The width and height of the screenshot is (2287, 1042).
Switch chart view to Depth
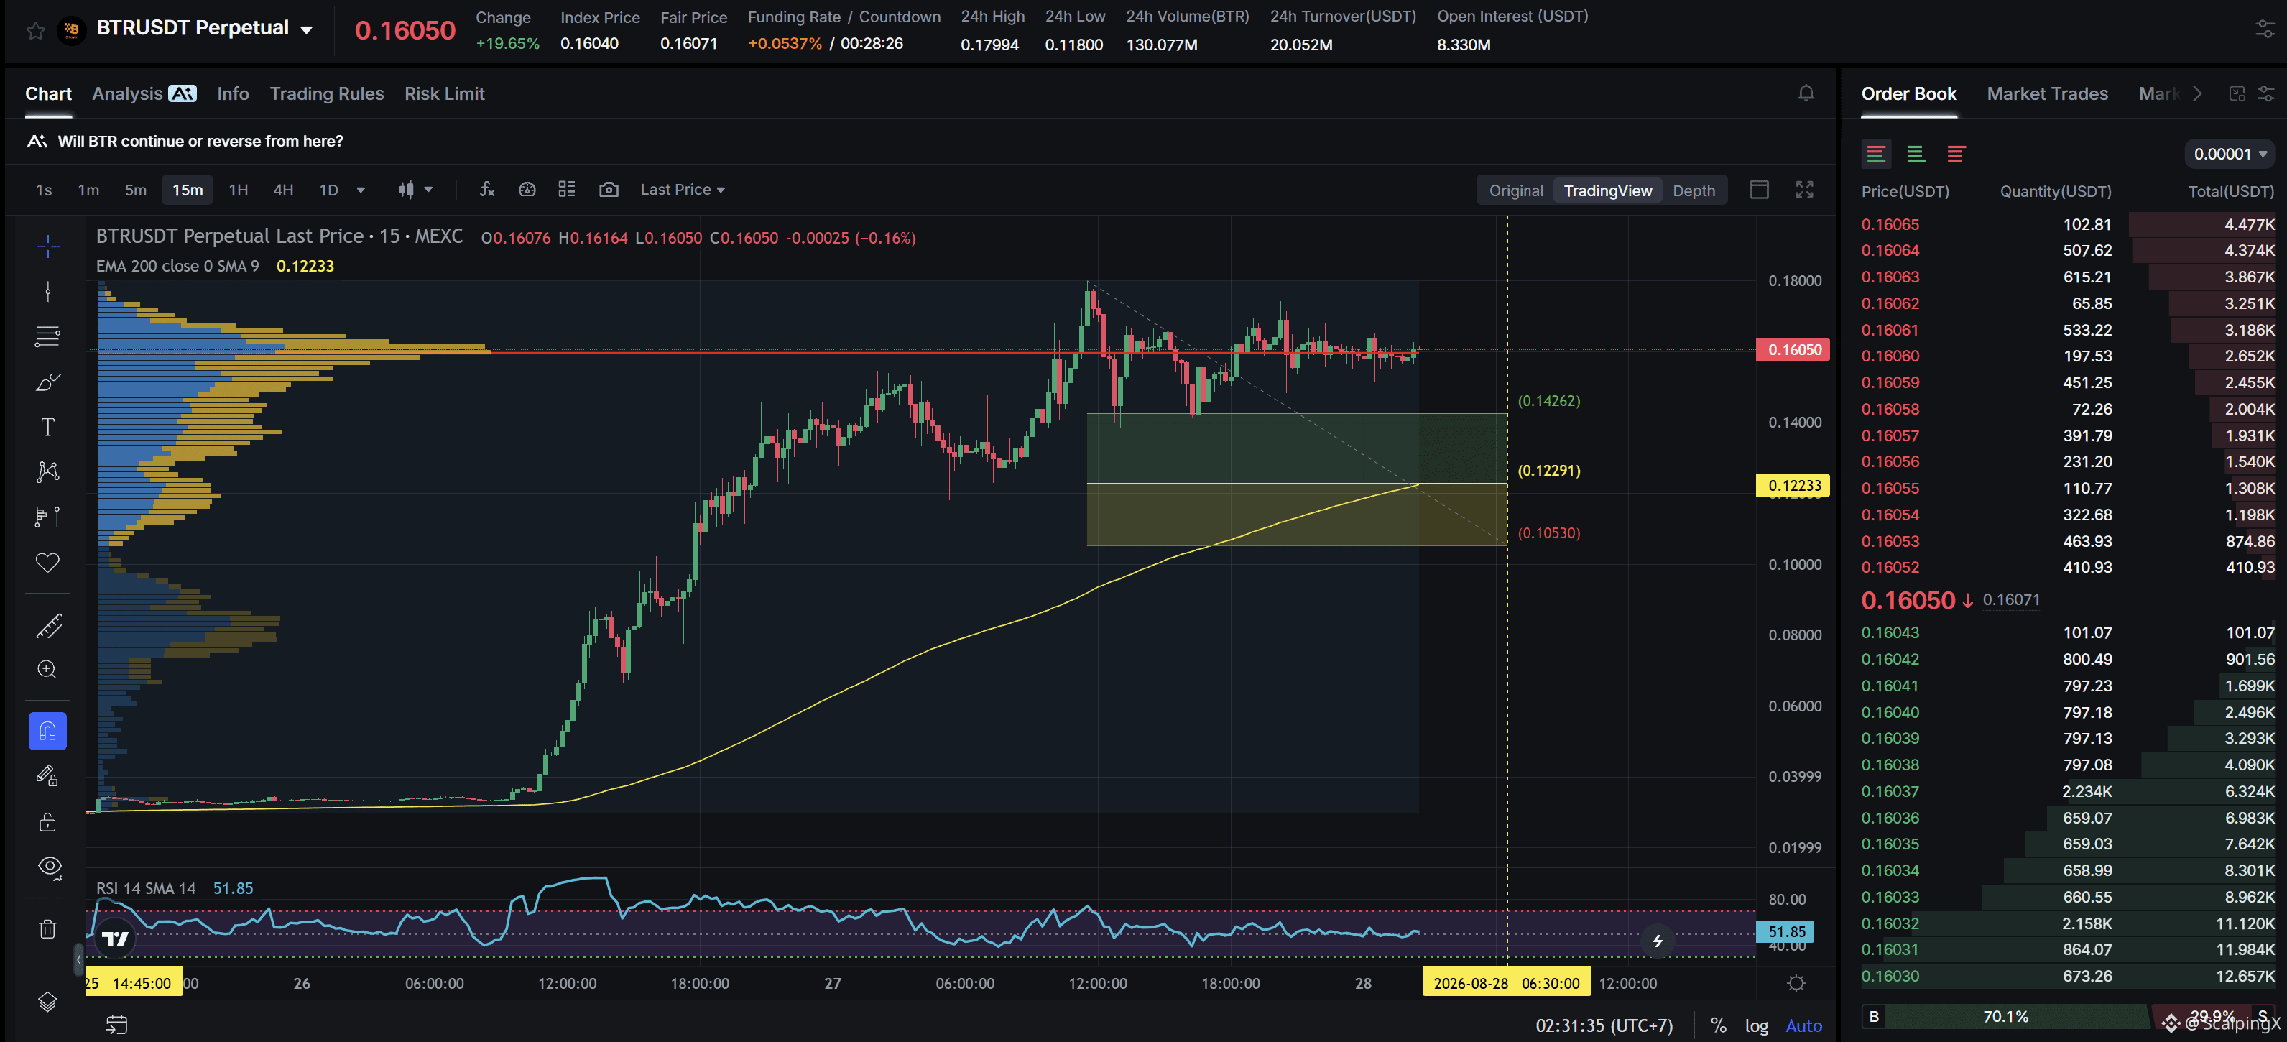[1693, 190]
